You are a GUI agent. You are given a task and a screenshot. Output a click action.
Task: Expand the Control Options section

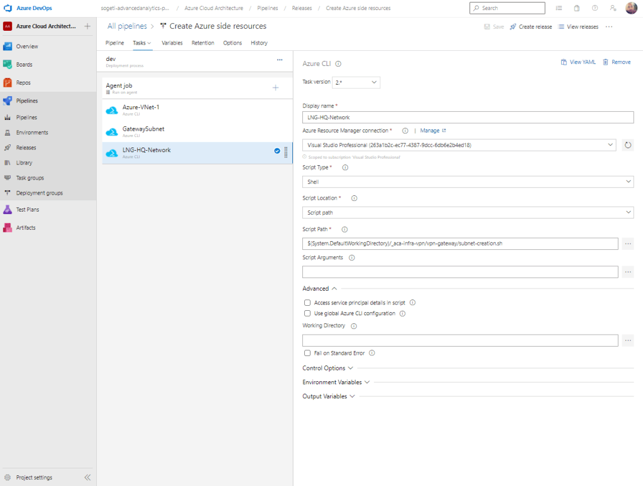327,368
